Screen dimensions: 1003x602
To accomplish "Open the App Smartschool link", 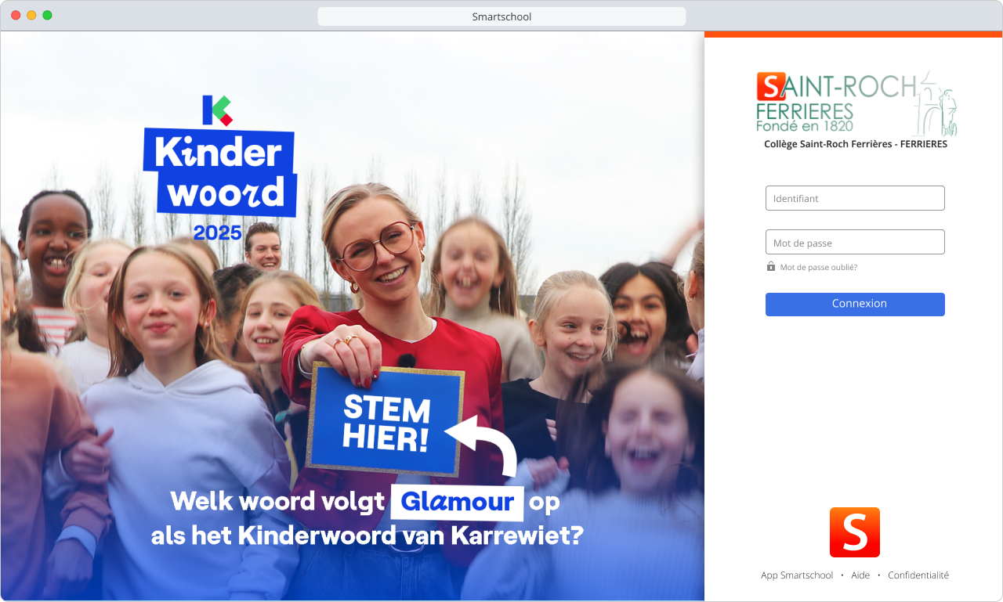I will (x=797, y=575).
